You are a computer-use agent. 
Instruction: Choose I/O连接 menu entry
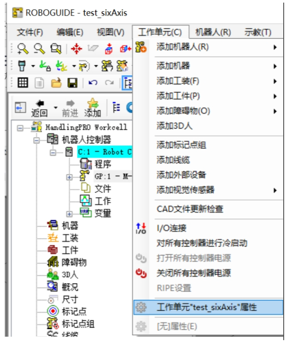click(x=208, y=228)
